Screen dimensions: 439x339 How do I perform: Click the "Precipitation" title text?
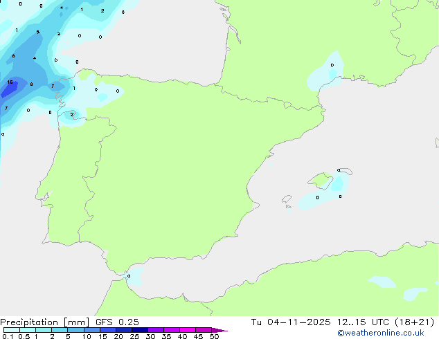[x=29, y=322]
